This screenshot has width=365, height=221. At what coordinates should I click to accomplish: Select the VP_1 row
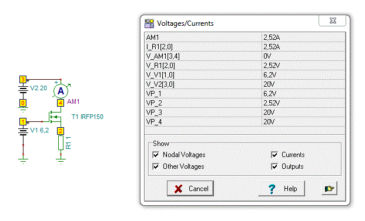(245, 94)
